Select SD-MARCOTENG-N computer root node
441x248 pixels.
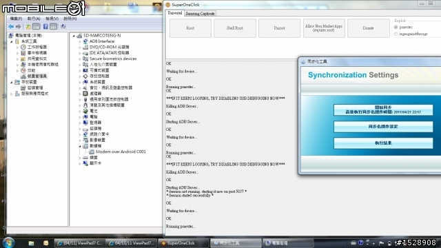click(x=102, y=35)
